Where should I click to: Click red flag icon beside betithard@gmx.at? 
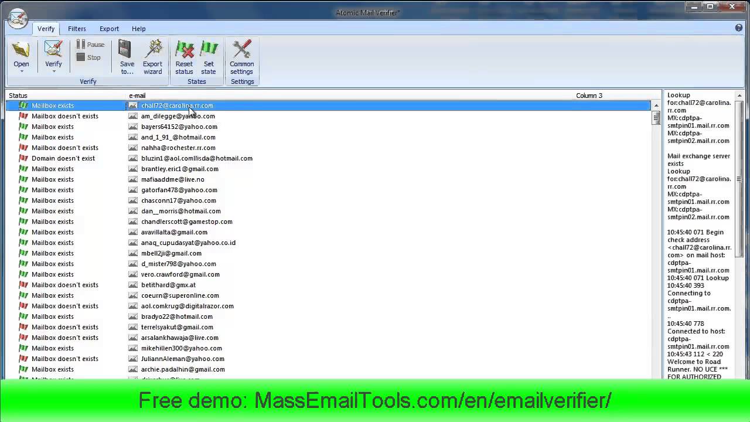(23, 285)
